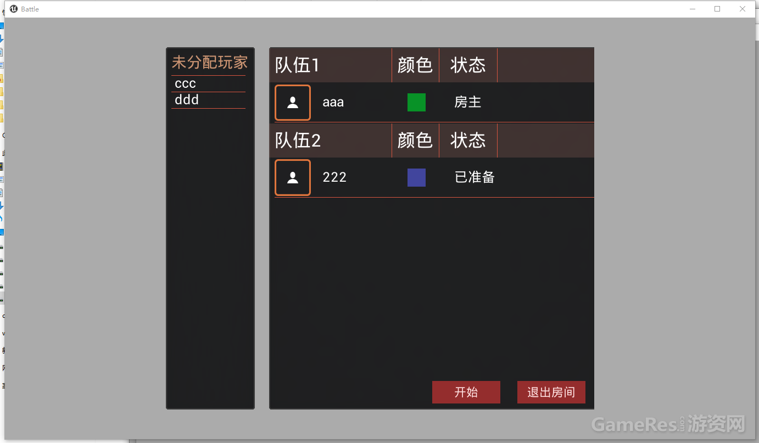Screen dimensions: 759x443
Task: Click the Battle window title
Action: (x=31, y=9)
